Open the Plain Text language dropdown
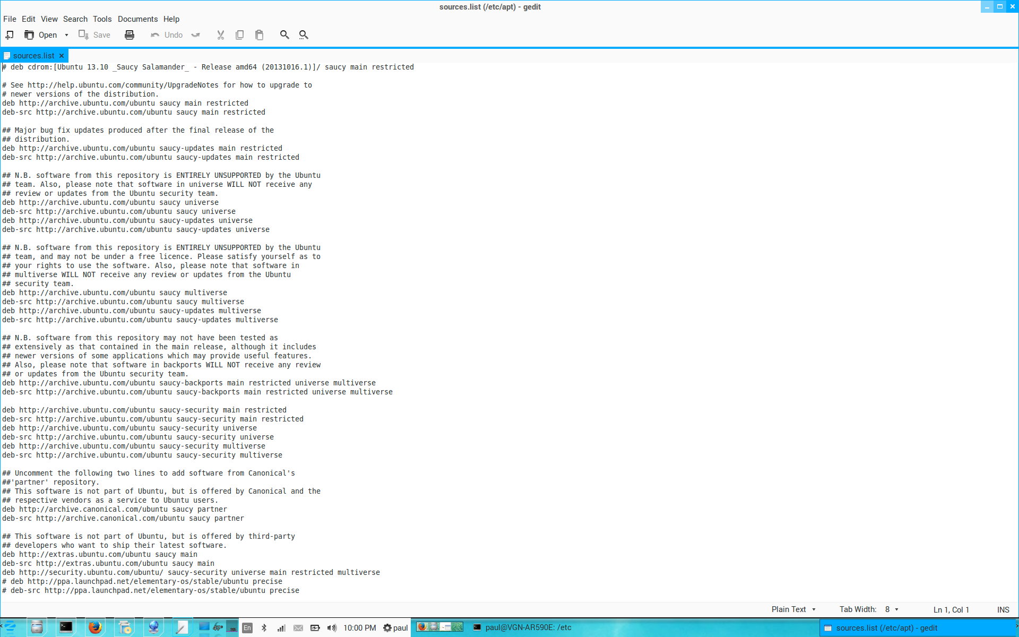Screen dimensions: 1019x637 click(793, 609)
